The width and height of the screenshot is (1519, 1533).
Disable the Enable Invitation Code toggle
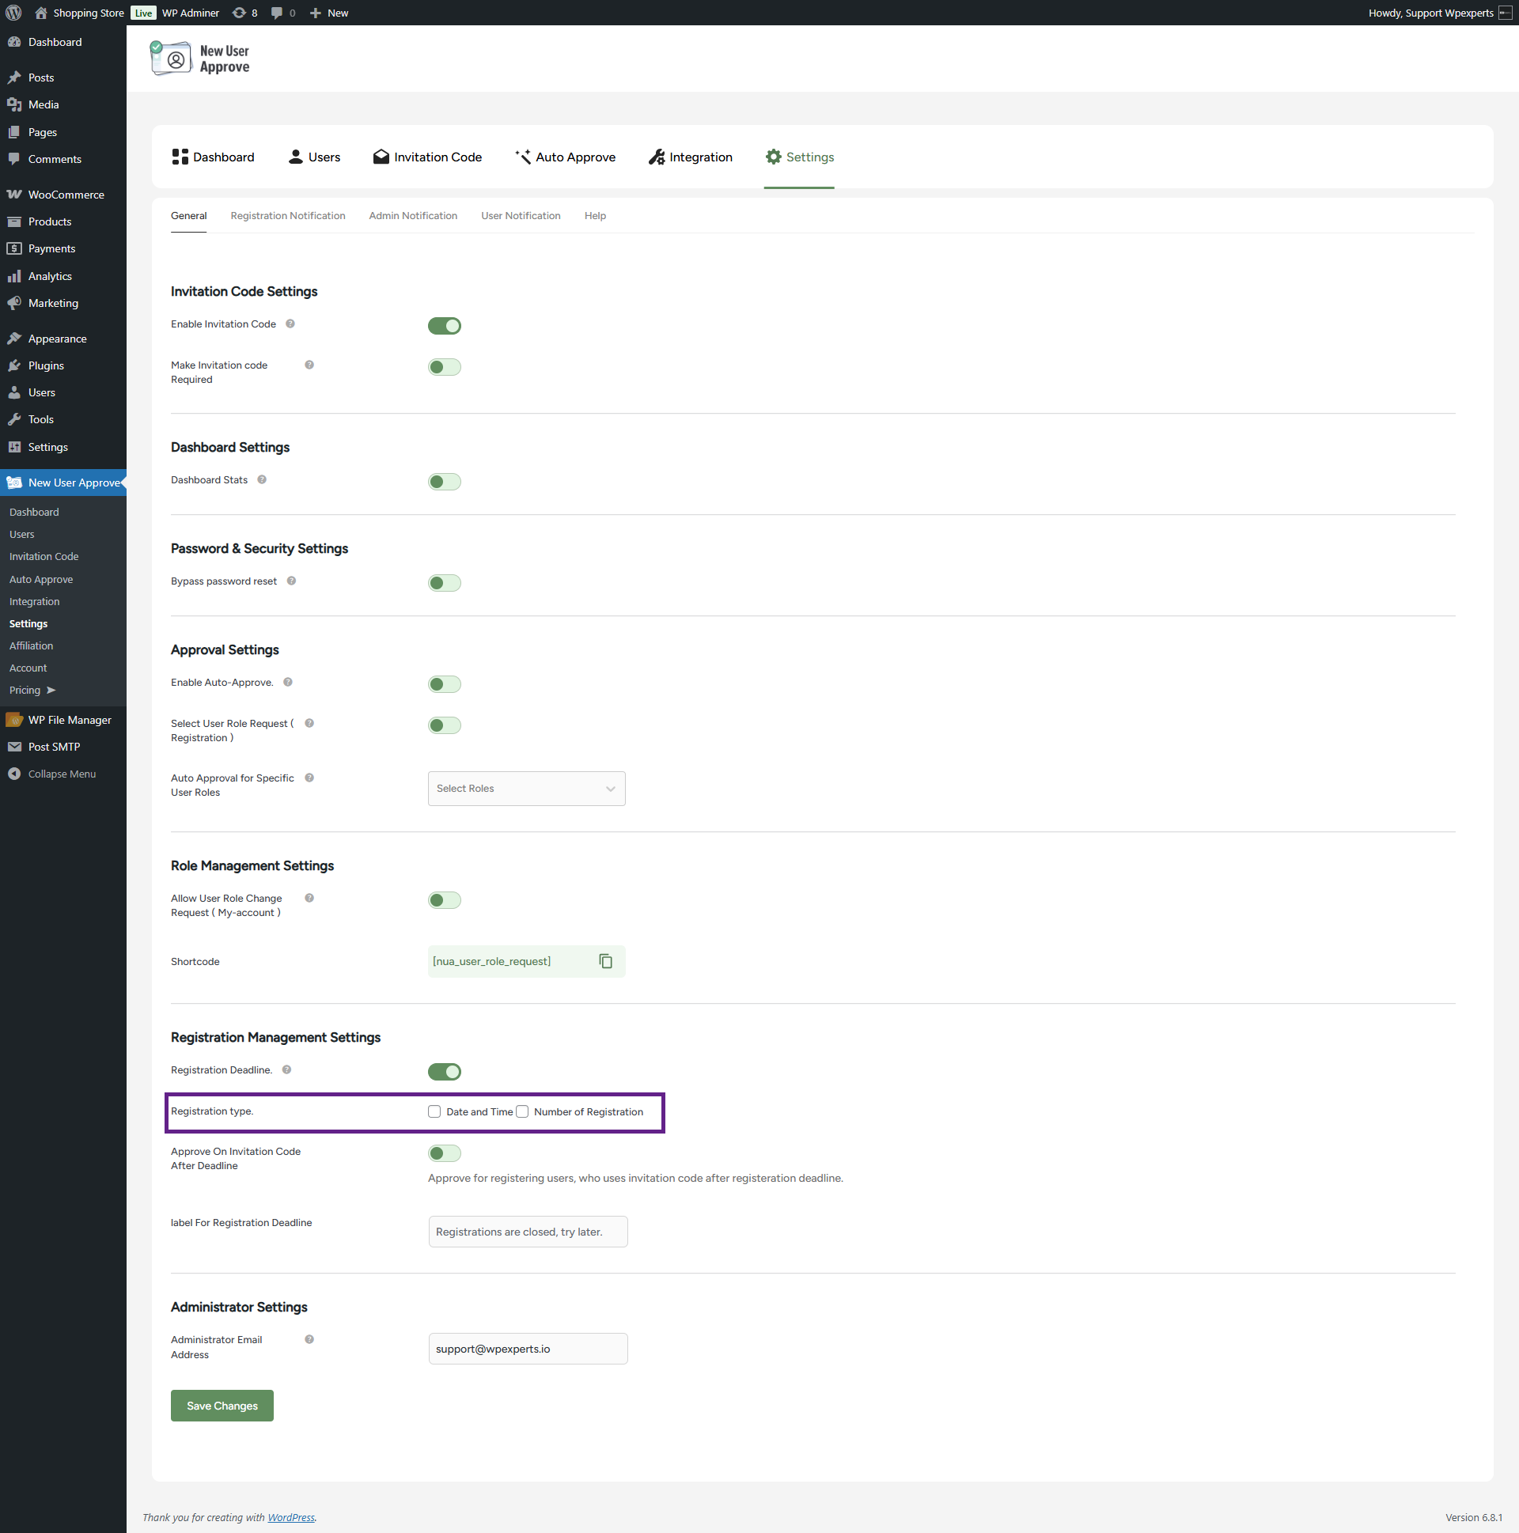pos(445,325)
